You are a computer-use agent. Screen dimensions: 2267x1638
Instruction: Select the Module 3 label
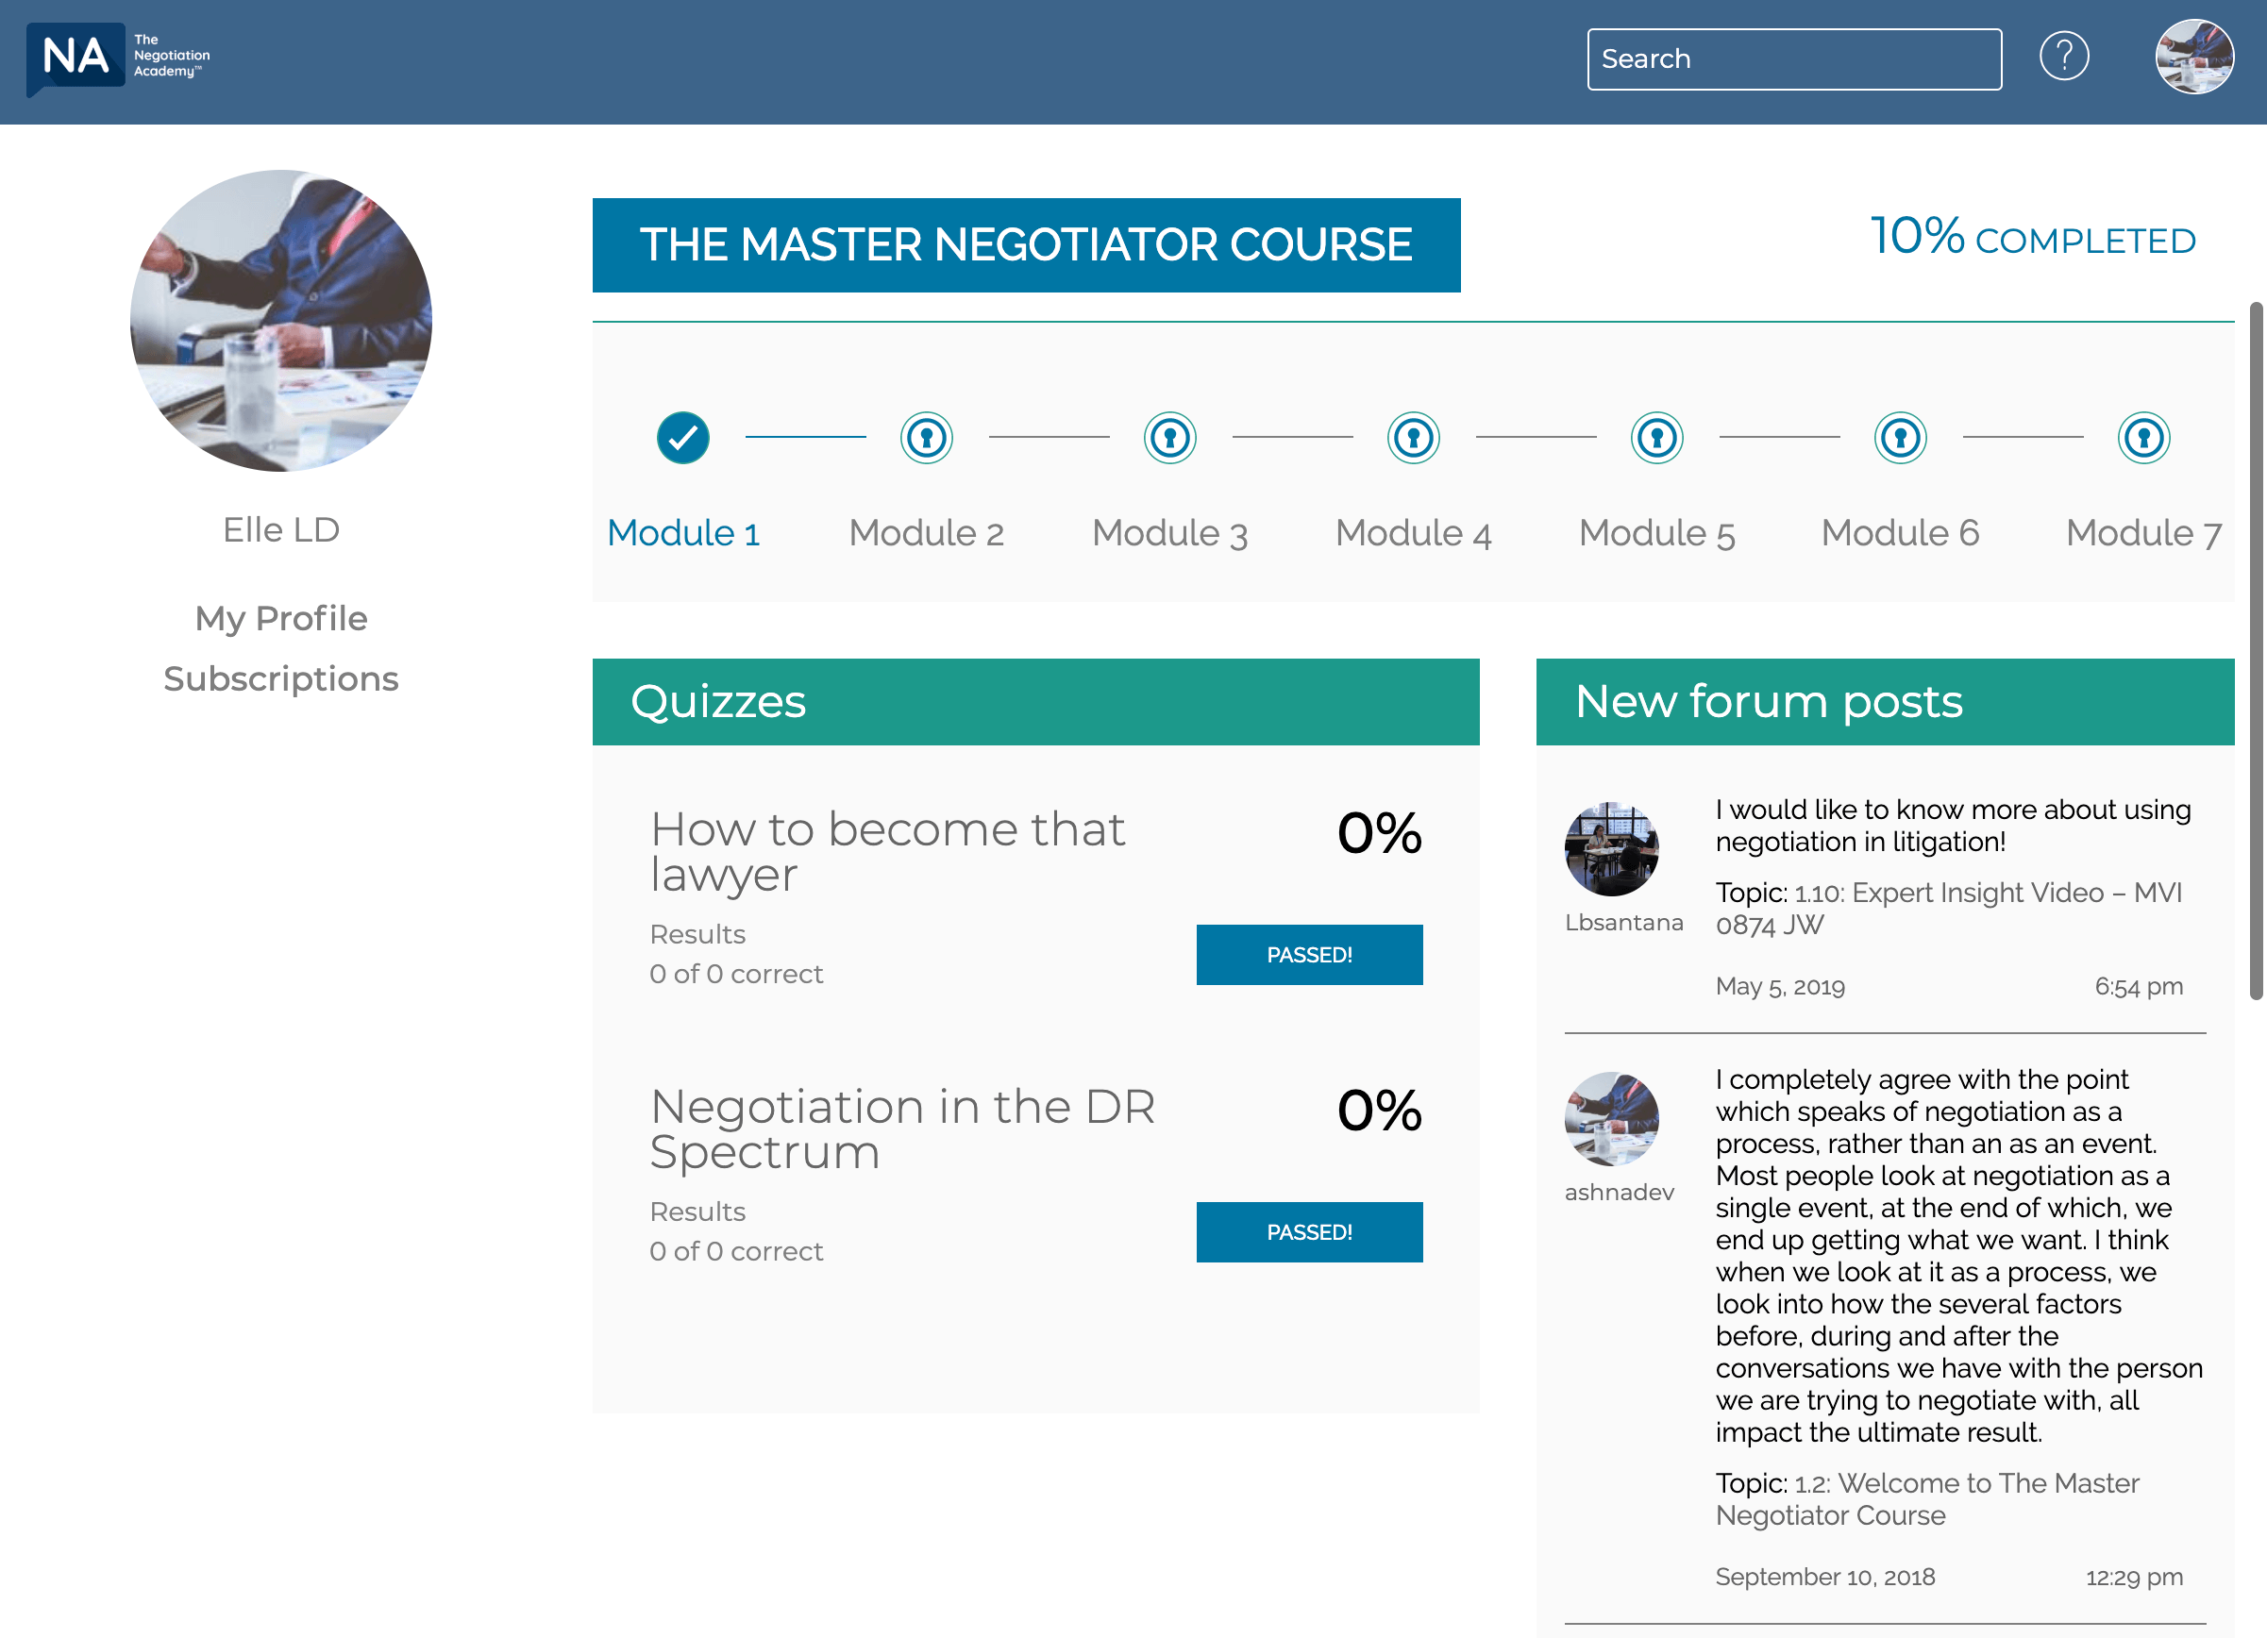[1169, 533]
